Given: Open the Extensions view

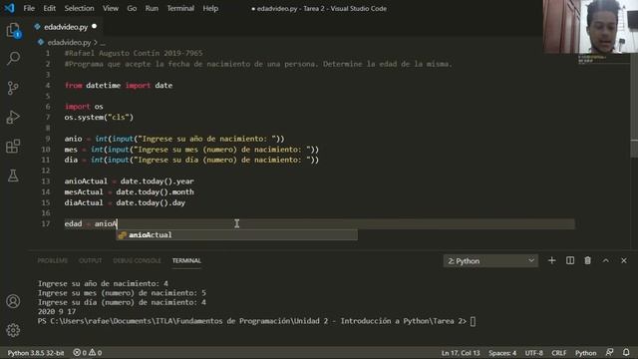Looking at the screenshot, I should pos(13,147).
